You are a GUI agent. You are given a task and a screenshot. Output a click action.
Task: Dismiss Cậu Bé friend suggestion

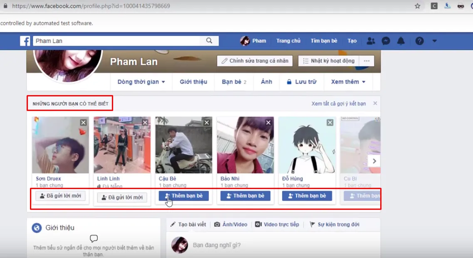click(206, 123)
